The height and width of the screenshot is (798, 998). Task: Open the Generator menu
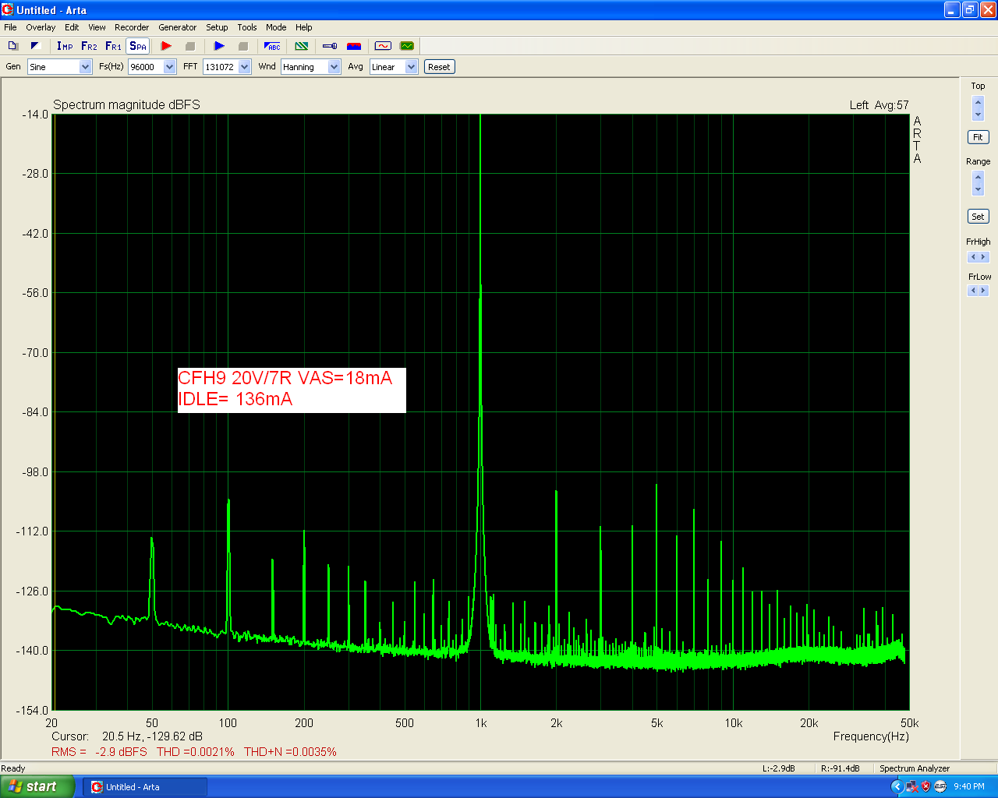click(x=178, y=27)
